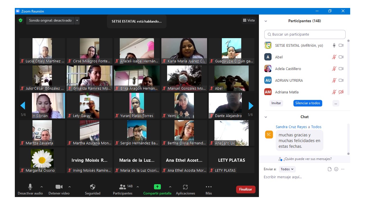
Task: Stop camera with Detener vídeo
Action: coord(59,189)
